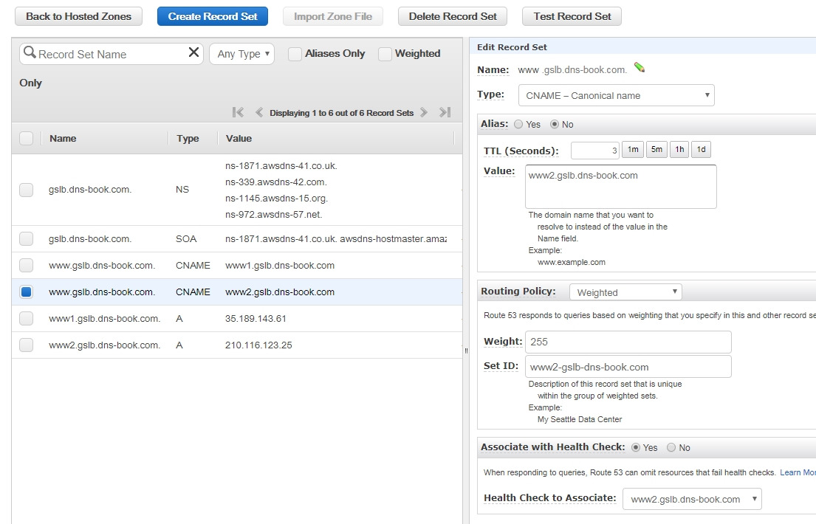This screenshot has width=816, height=524.
Task: Open the Any Type filter dropdown
Action: tap(241, 54)
